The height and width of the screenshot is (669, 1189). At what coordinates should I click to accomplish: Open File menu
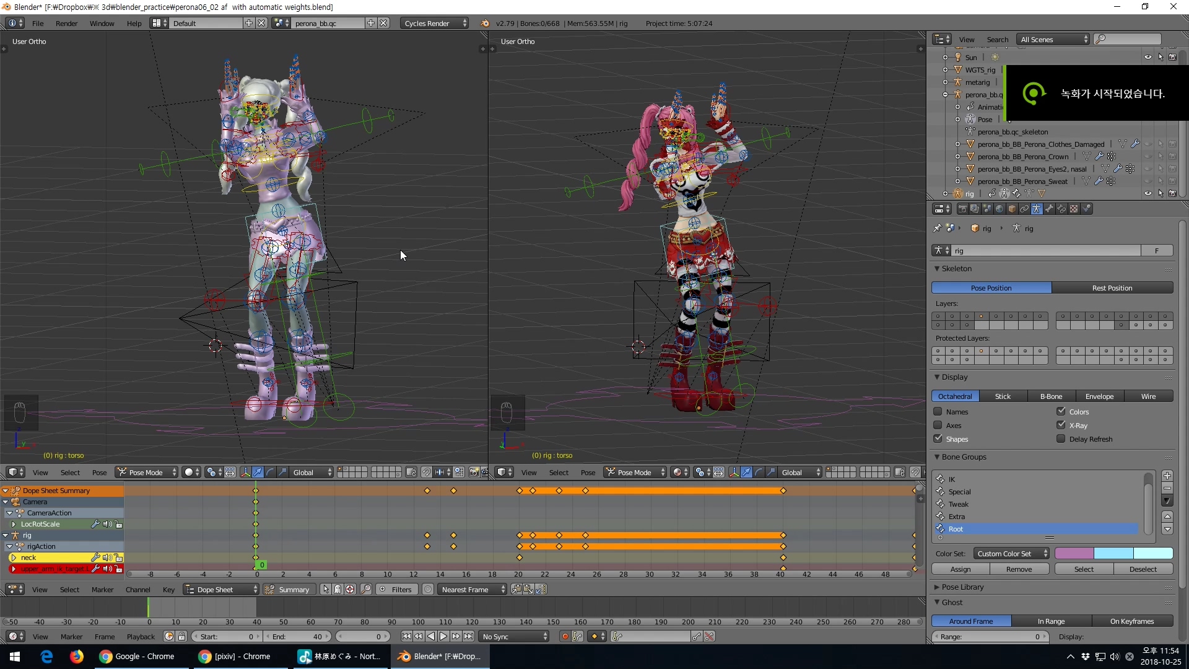point(38,23)
